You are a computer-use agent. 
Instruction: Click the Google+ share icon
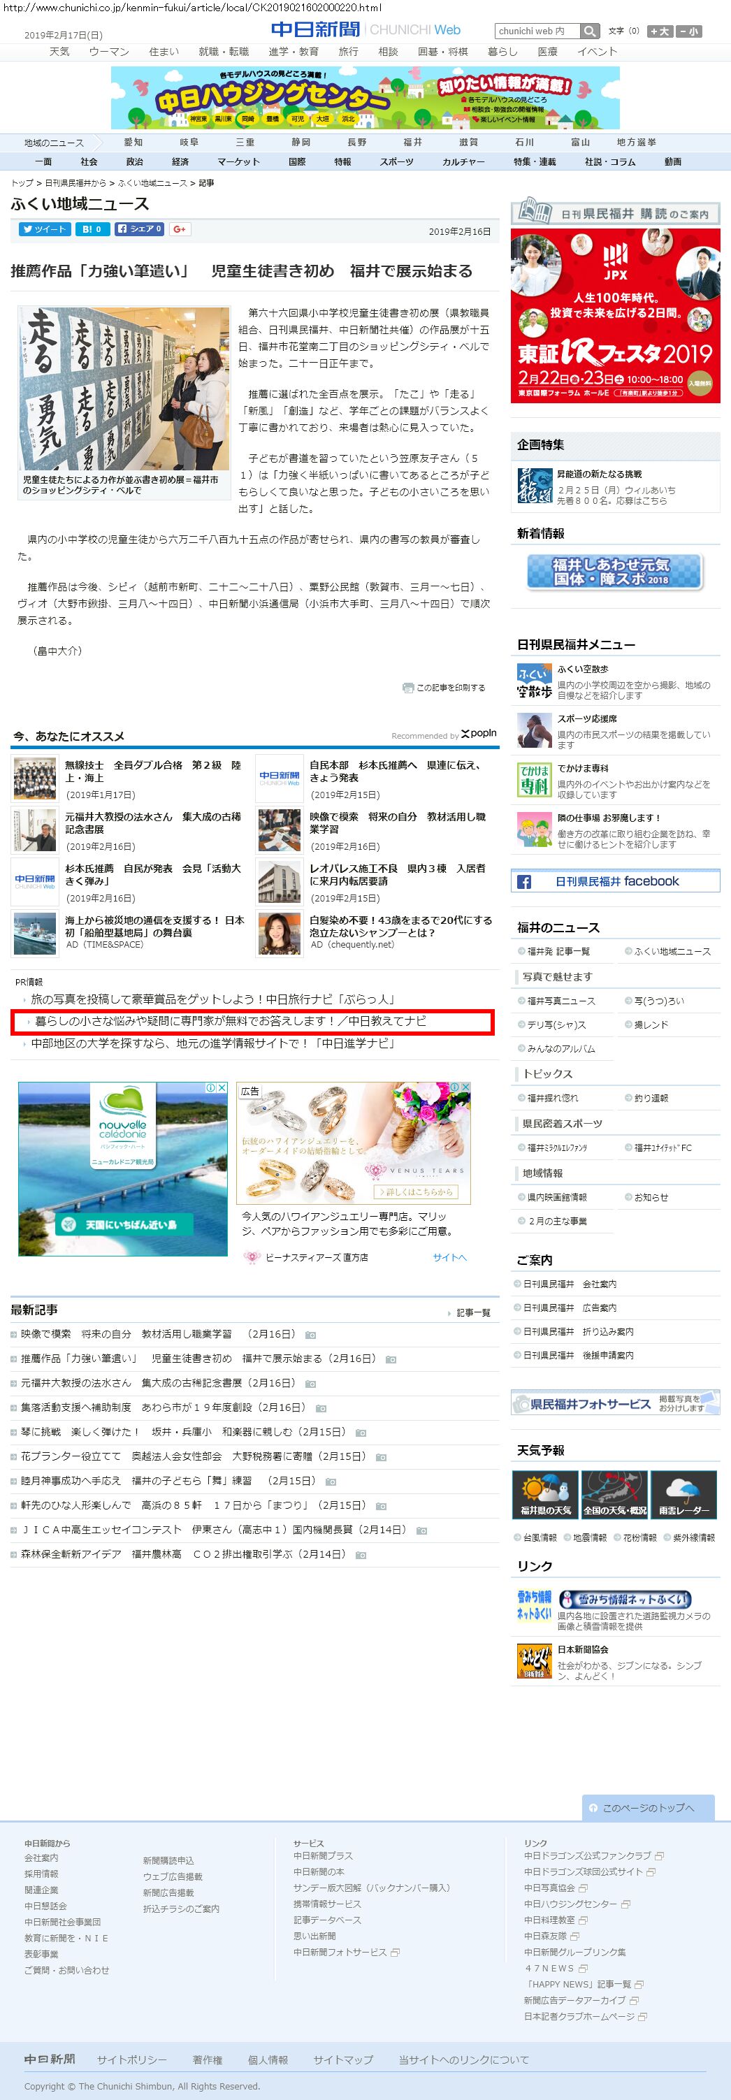(180, 229)
